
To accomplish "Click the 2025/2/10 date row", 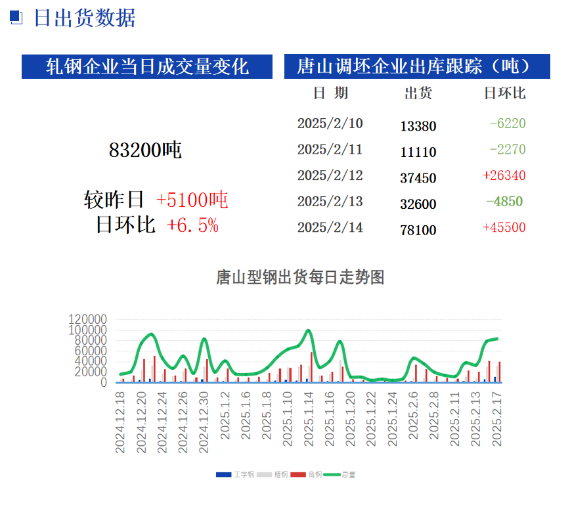I will pos(330,123).
